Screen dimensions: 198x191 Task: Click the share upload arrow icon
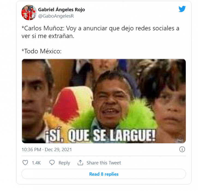[x=80, y=163]
